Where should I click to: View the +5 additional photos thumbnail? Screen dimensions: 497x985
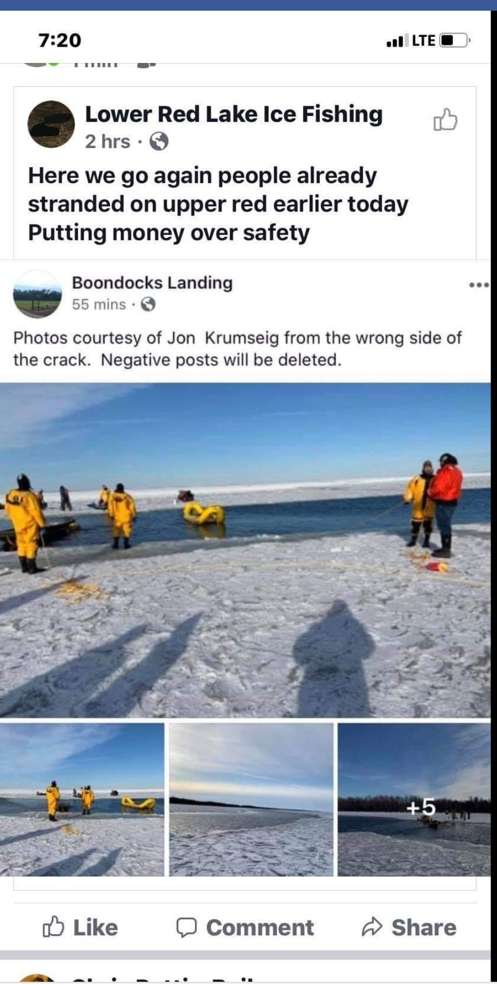coord(414,800)
